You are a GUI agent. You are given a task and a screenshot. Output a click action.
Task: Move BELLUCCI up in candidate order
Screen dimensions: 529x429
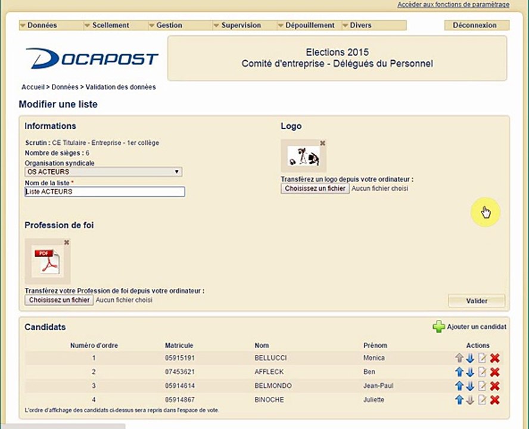(x=459, y=357)
